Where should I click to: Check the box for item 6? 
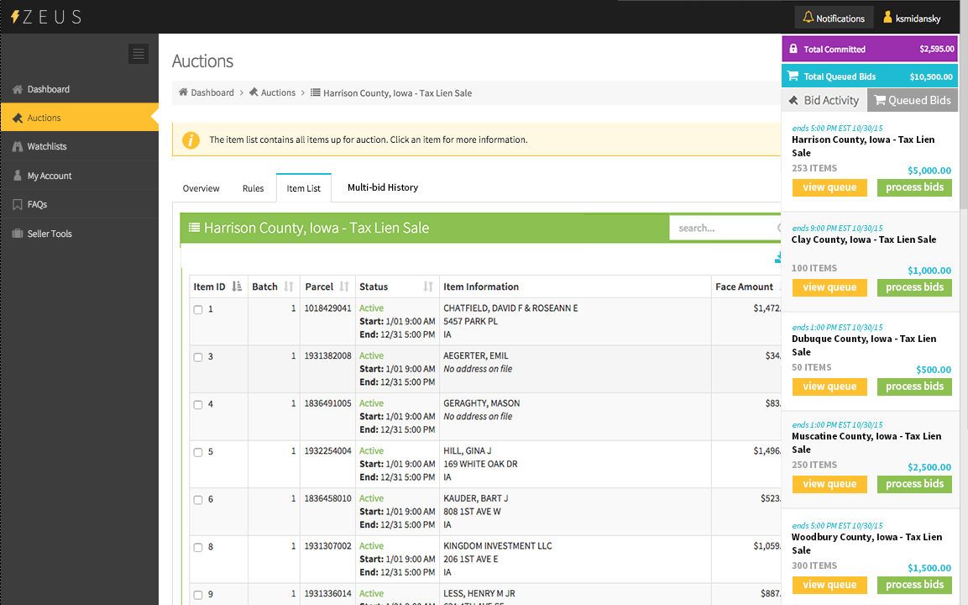(198, 500)
